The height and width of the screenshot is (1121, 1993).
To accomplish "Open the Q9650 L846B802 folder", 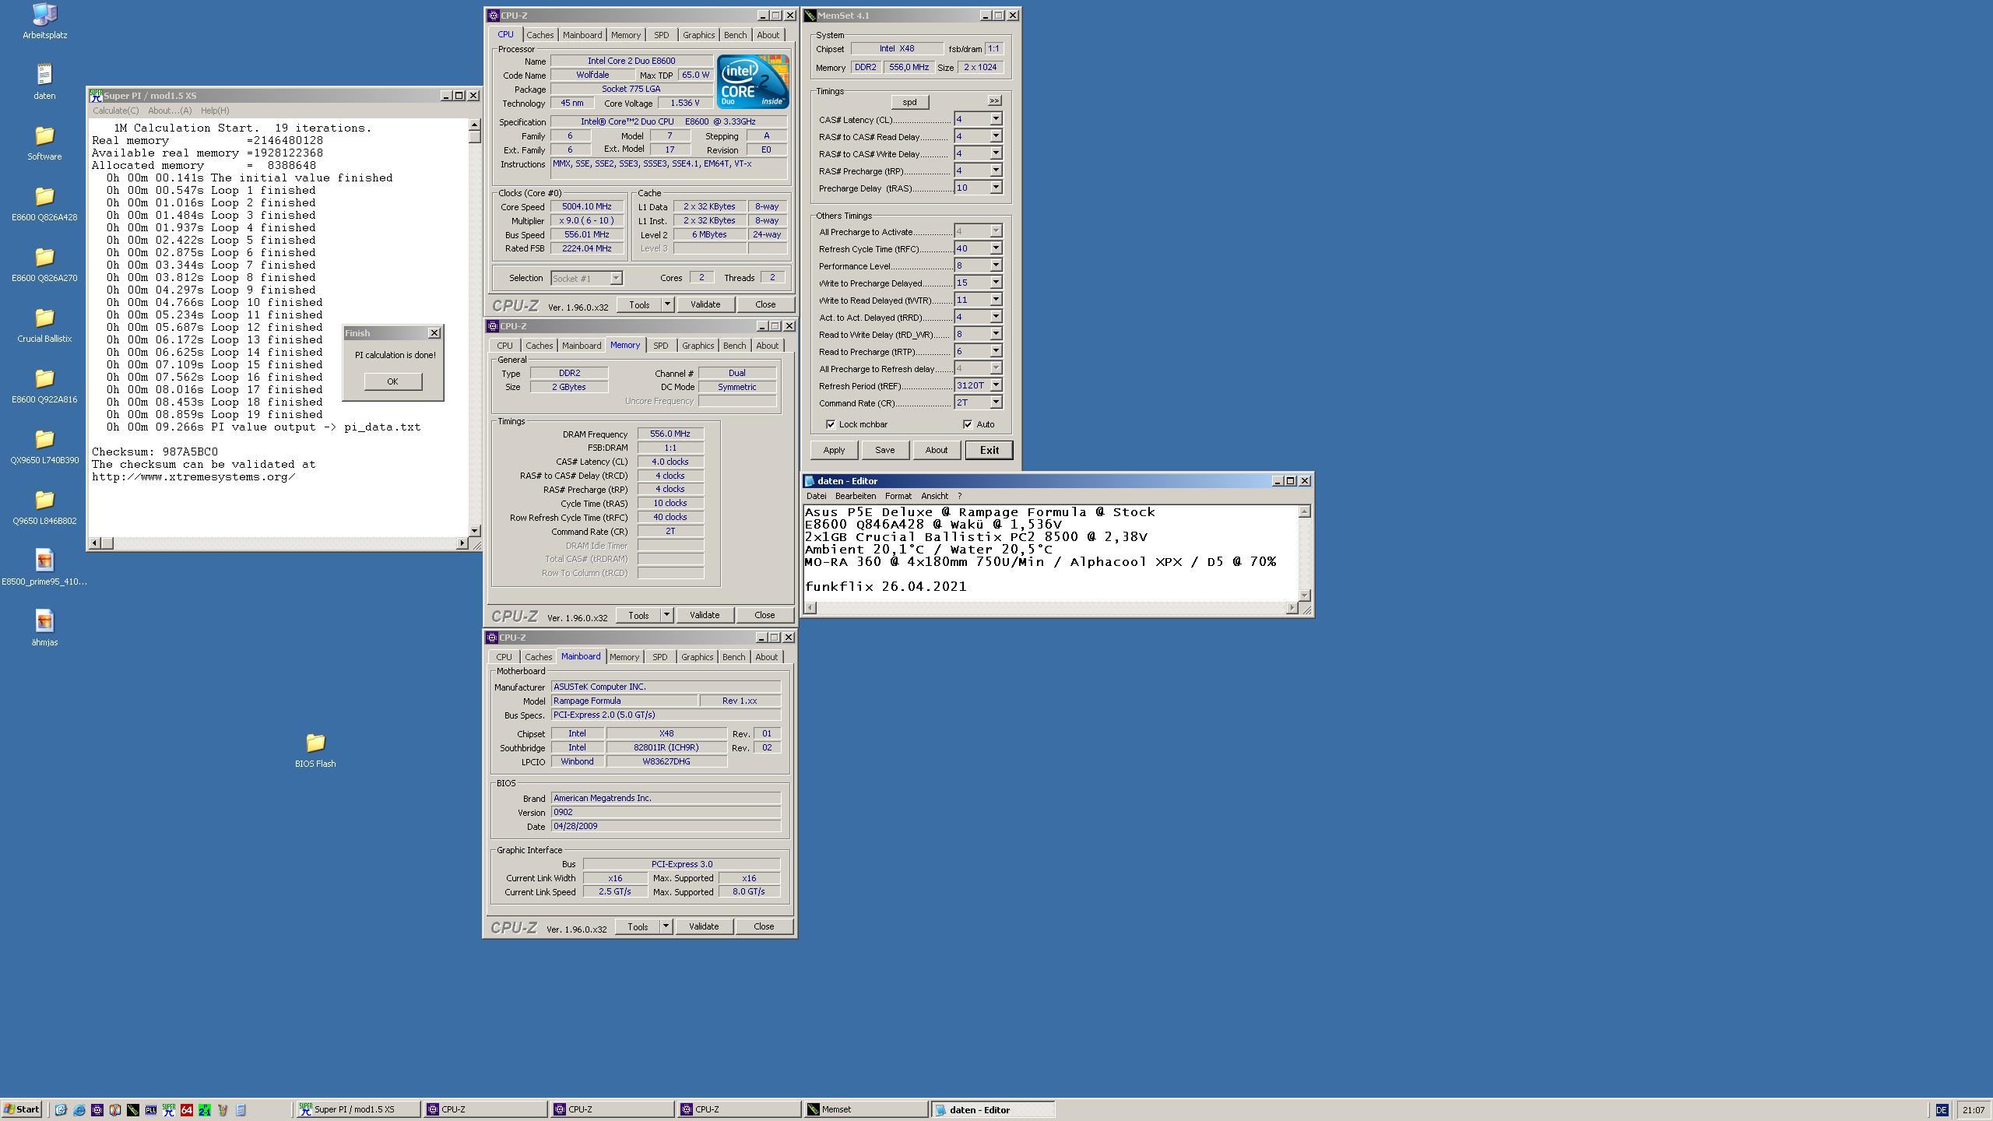I will (44, 507).
